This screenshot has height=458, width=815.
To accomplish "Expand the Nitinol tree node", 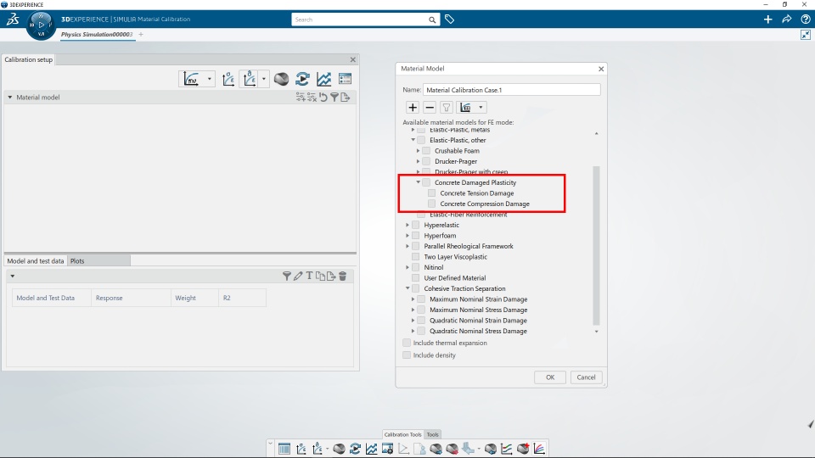I will point(407,267).
